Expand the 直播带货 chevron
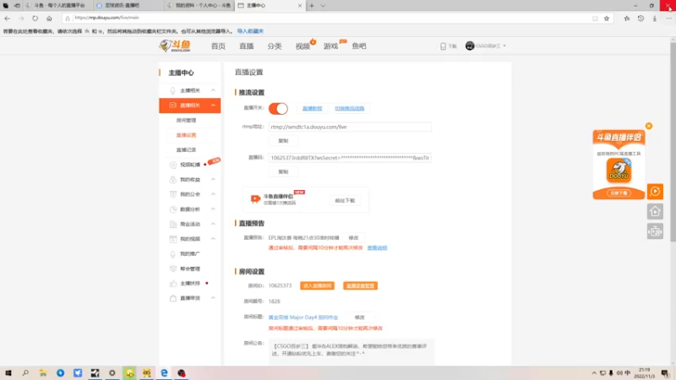676x380 pixels. coord(213,298)
